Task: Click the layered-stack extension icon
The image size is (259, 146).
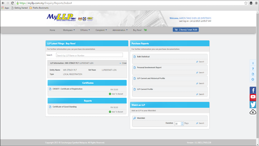Action: pyautogui.click(x=251, y=3)
